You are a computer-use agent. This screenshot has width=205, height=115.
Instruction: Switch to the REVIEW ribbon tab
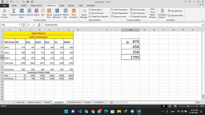click(x=71, y=6)
